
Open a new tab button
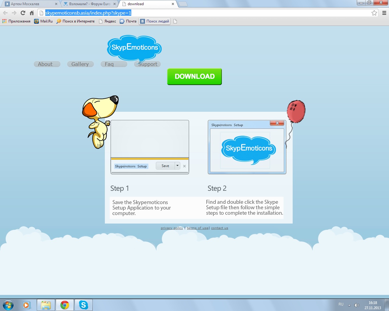click(183, 4)
